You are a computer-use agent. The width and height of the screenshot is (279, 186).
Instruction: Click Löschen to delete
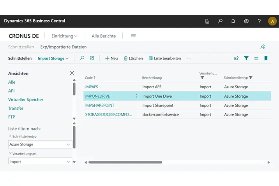click(x=133, y=58)
